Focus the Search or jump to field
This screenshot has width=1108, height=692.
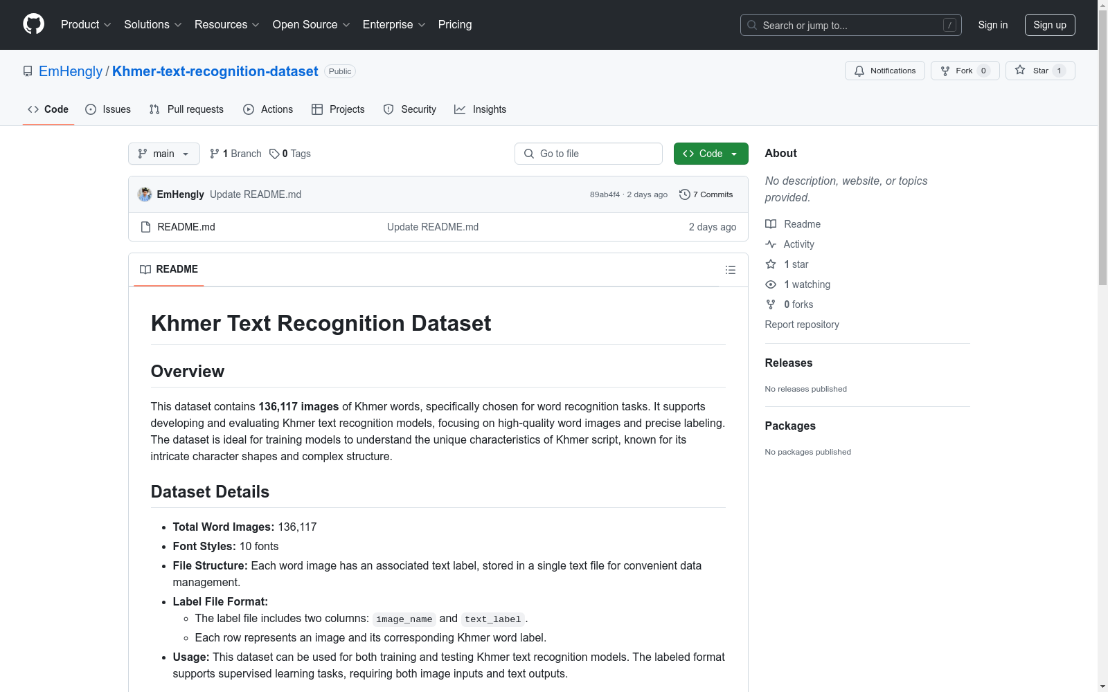click(x=851, y=25)
